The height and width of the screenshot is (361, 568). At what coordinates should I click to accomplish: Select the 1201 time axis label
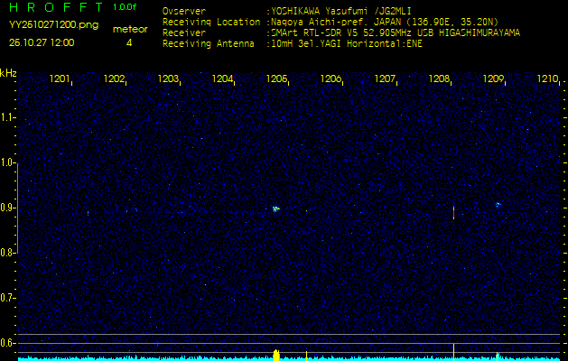(x=60, y=79)
